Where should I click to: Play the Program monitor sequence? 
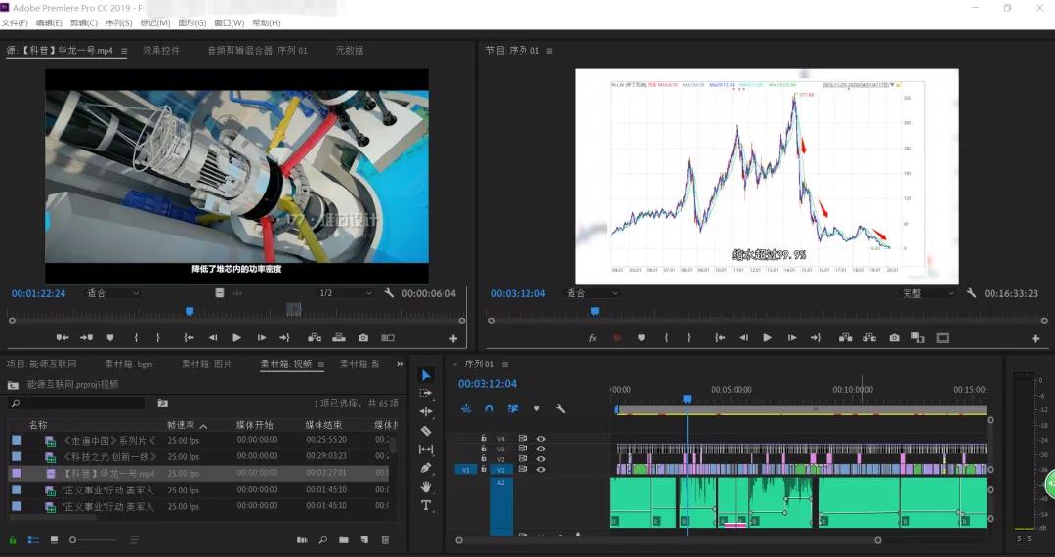767,338
